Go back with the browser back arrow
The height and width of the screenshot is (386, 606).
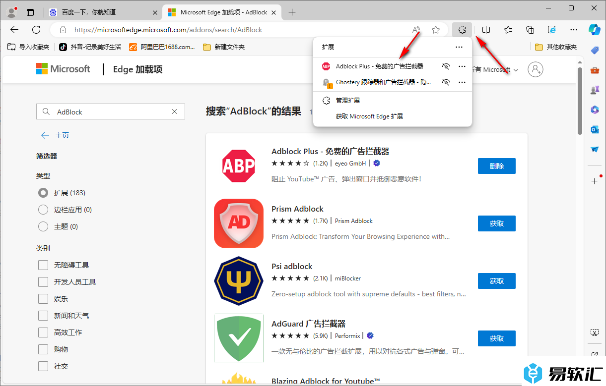click(x=14, y=30)
